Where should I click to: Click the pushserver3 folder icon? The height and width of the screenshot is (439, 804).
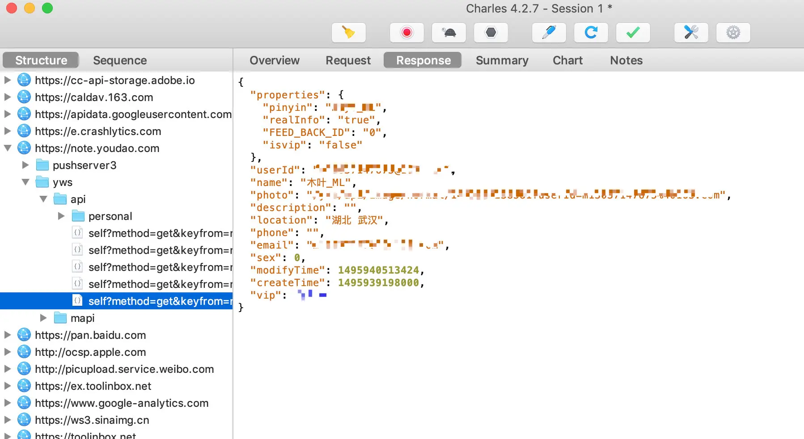(x=42, y=165)
